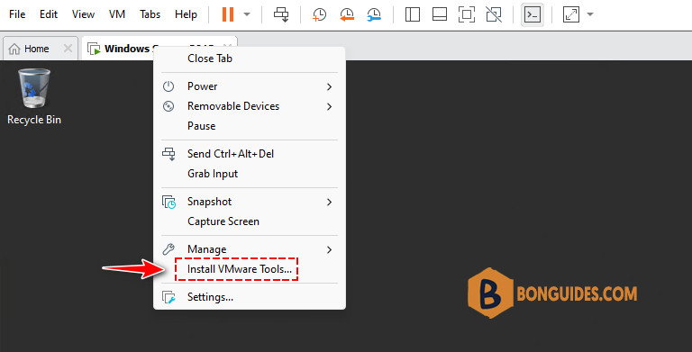Open the Tabs menu
Image resolution: width=692 pixels, height=352 pixels.
tap(150, 14)
